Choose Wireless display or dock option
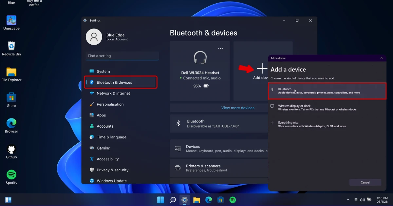The image size is (393, 206). (327, 108)
